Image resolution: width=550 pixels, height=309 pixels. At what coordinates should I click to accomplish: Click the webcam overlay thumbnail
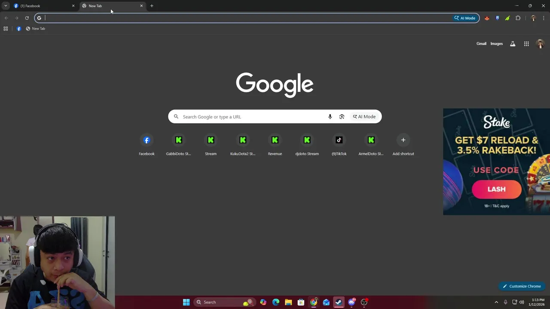(x=58, y=263)
